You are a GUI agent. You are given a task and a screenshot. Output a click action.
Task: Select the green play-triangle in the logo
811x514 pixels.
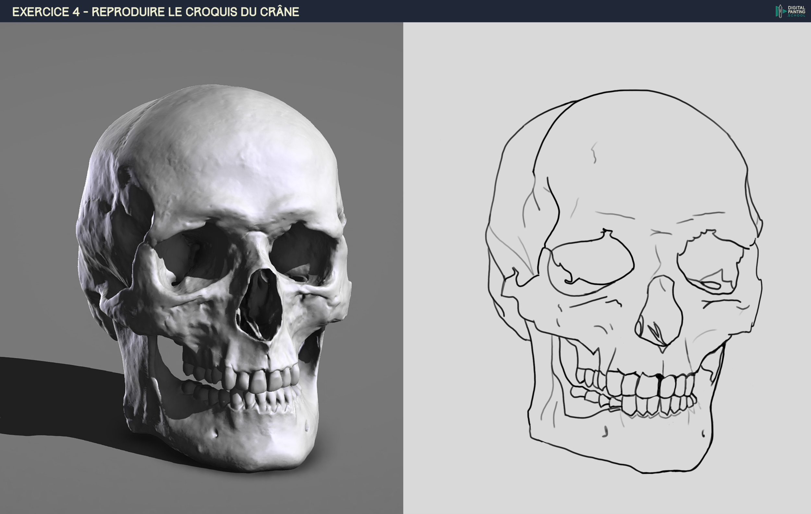pyautogui.click(x=784, y=12)
